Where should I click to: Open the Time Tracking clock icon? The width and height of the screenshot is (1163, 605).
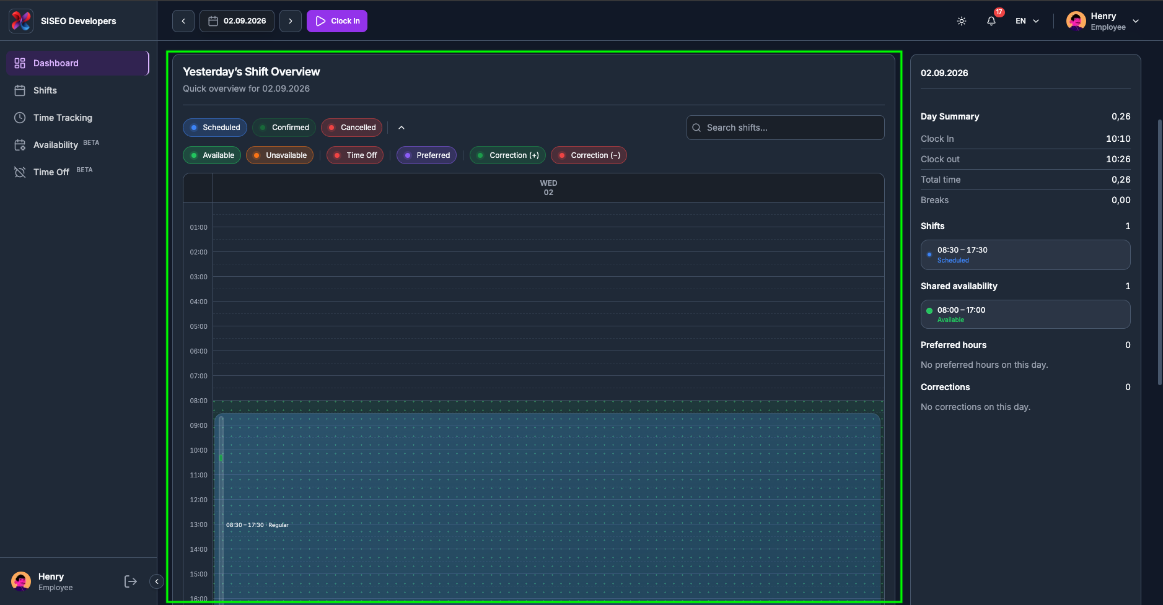[20, 118]
